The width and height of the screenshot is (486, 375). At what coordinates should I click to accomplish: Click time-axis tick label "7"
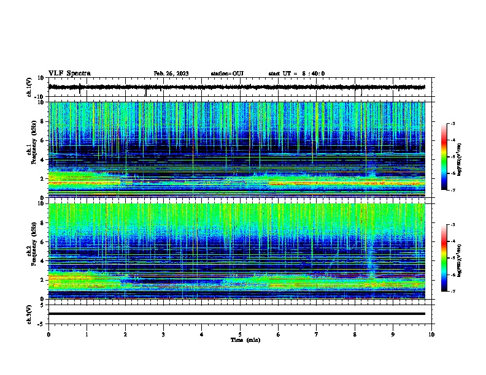pos(317,335)
